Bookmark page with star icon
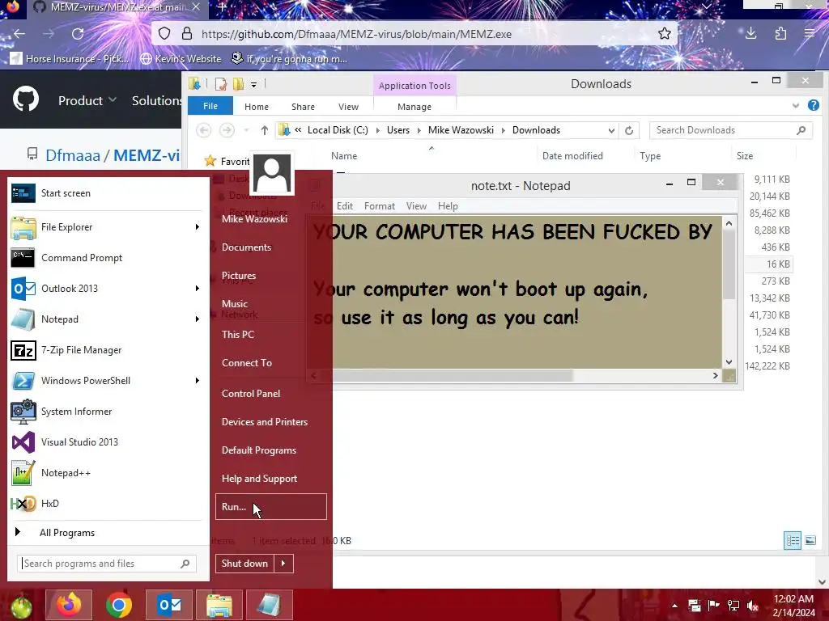Viewport: 829px width, 621px height. 665,34
